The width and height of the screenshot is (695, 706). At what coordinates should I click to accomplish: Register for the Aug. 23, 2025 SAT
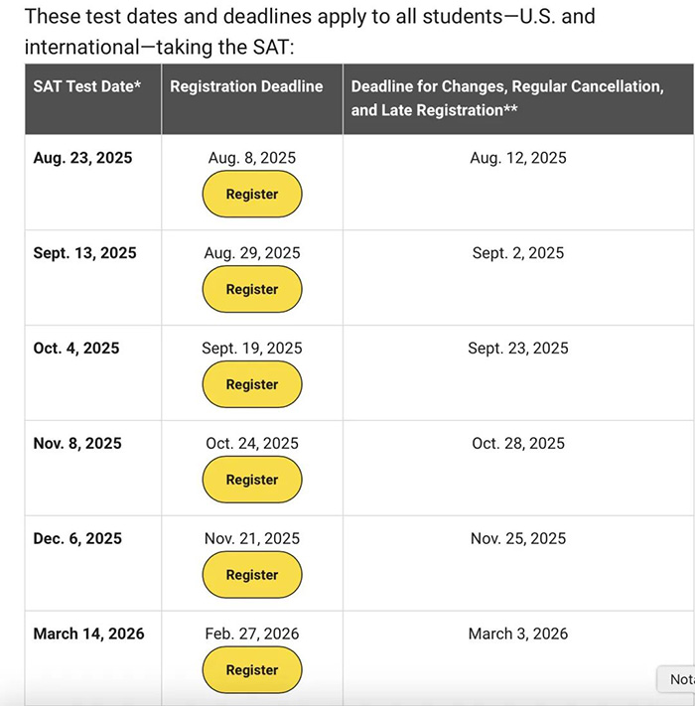pyautogui.click(x=251, y=195)
